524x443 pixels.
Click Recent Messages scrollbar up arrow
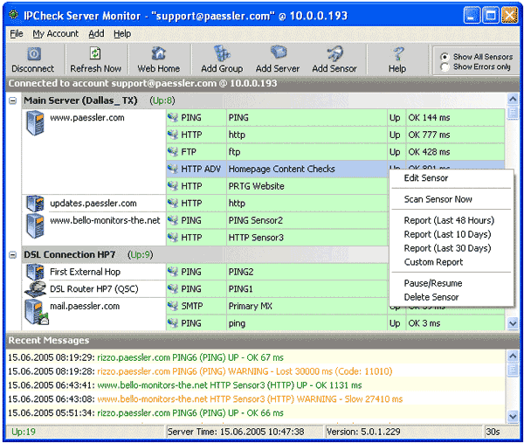coord(513,356)
